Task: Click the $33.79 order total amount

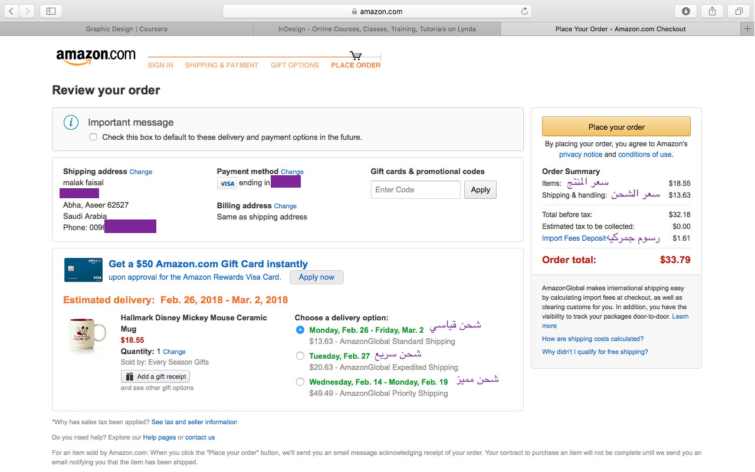Action: pos(675,260)
